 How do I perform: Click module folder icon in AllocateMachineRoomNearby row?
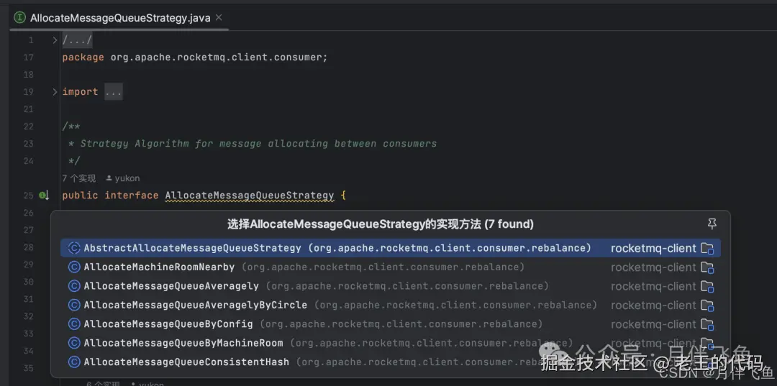point(707,267)
